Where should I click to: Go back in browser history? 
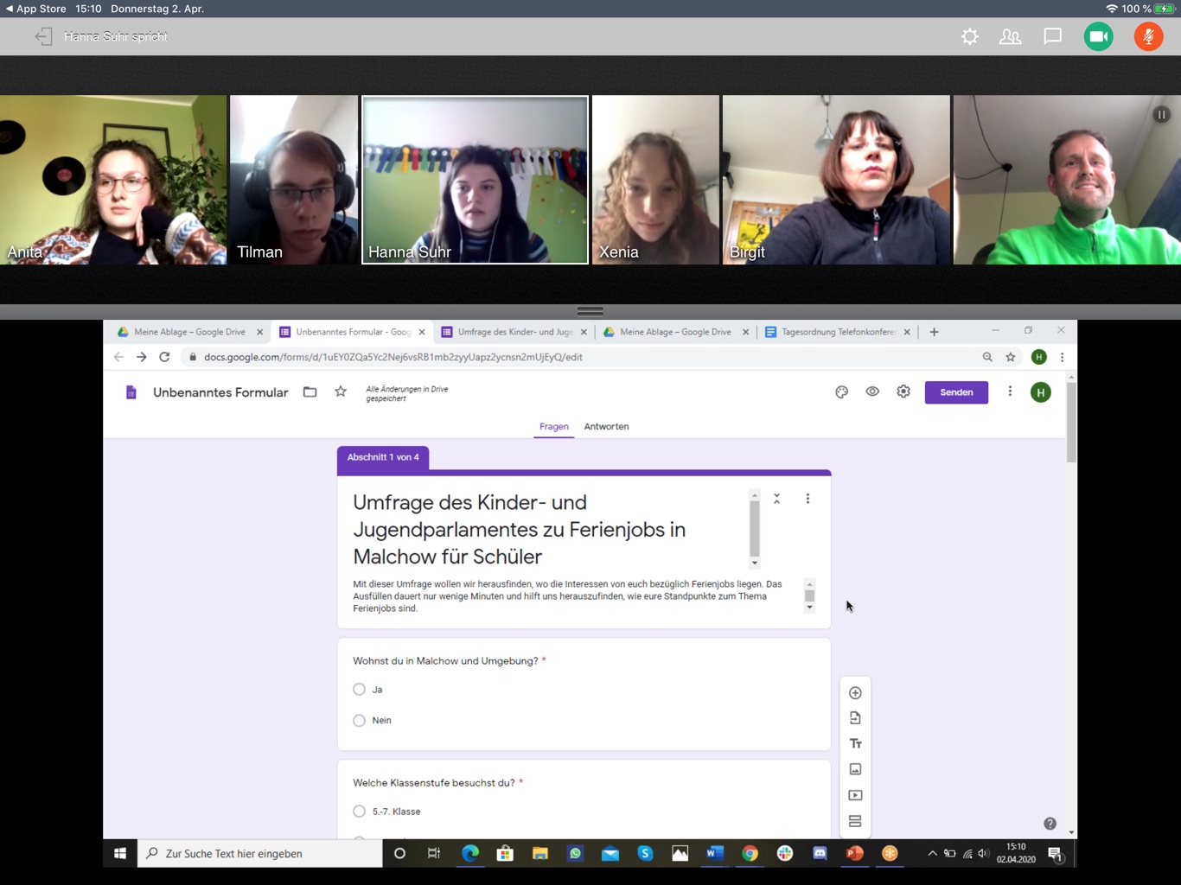pos(118,357)
